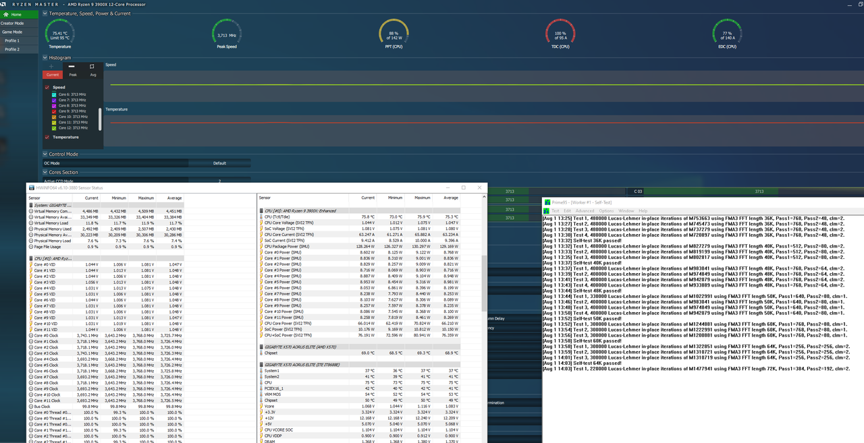Image resolution: width=864 pixels, height=443 pixels.
Task: Toggle the Core 7 histogram checkbox
Action: tap(55, 100)
